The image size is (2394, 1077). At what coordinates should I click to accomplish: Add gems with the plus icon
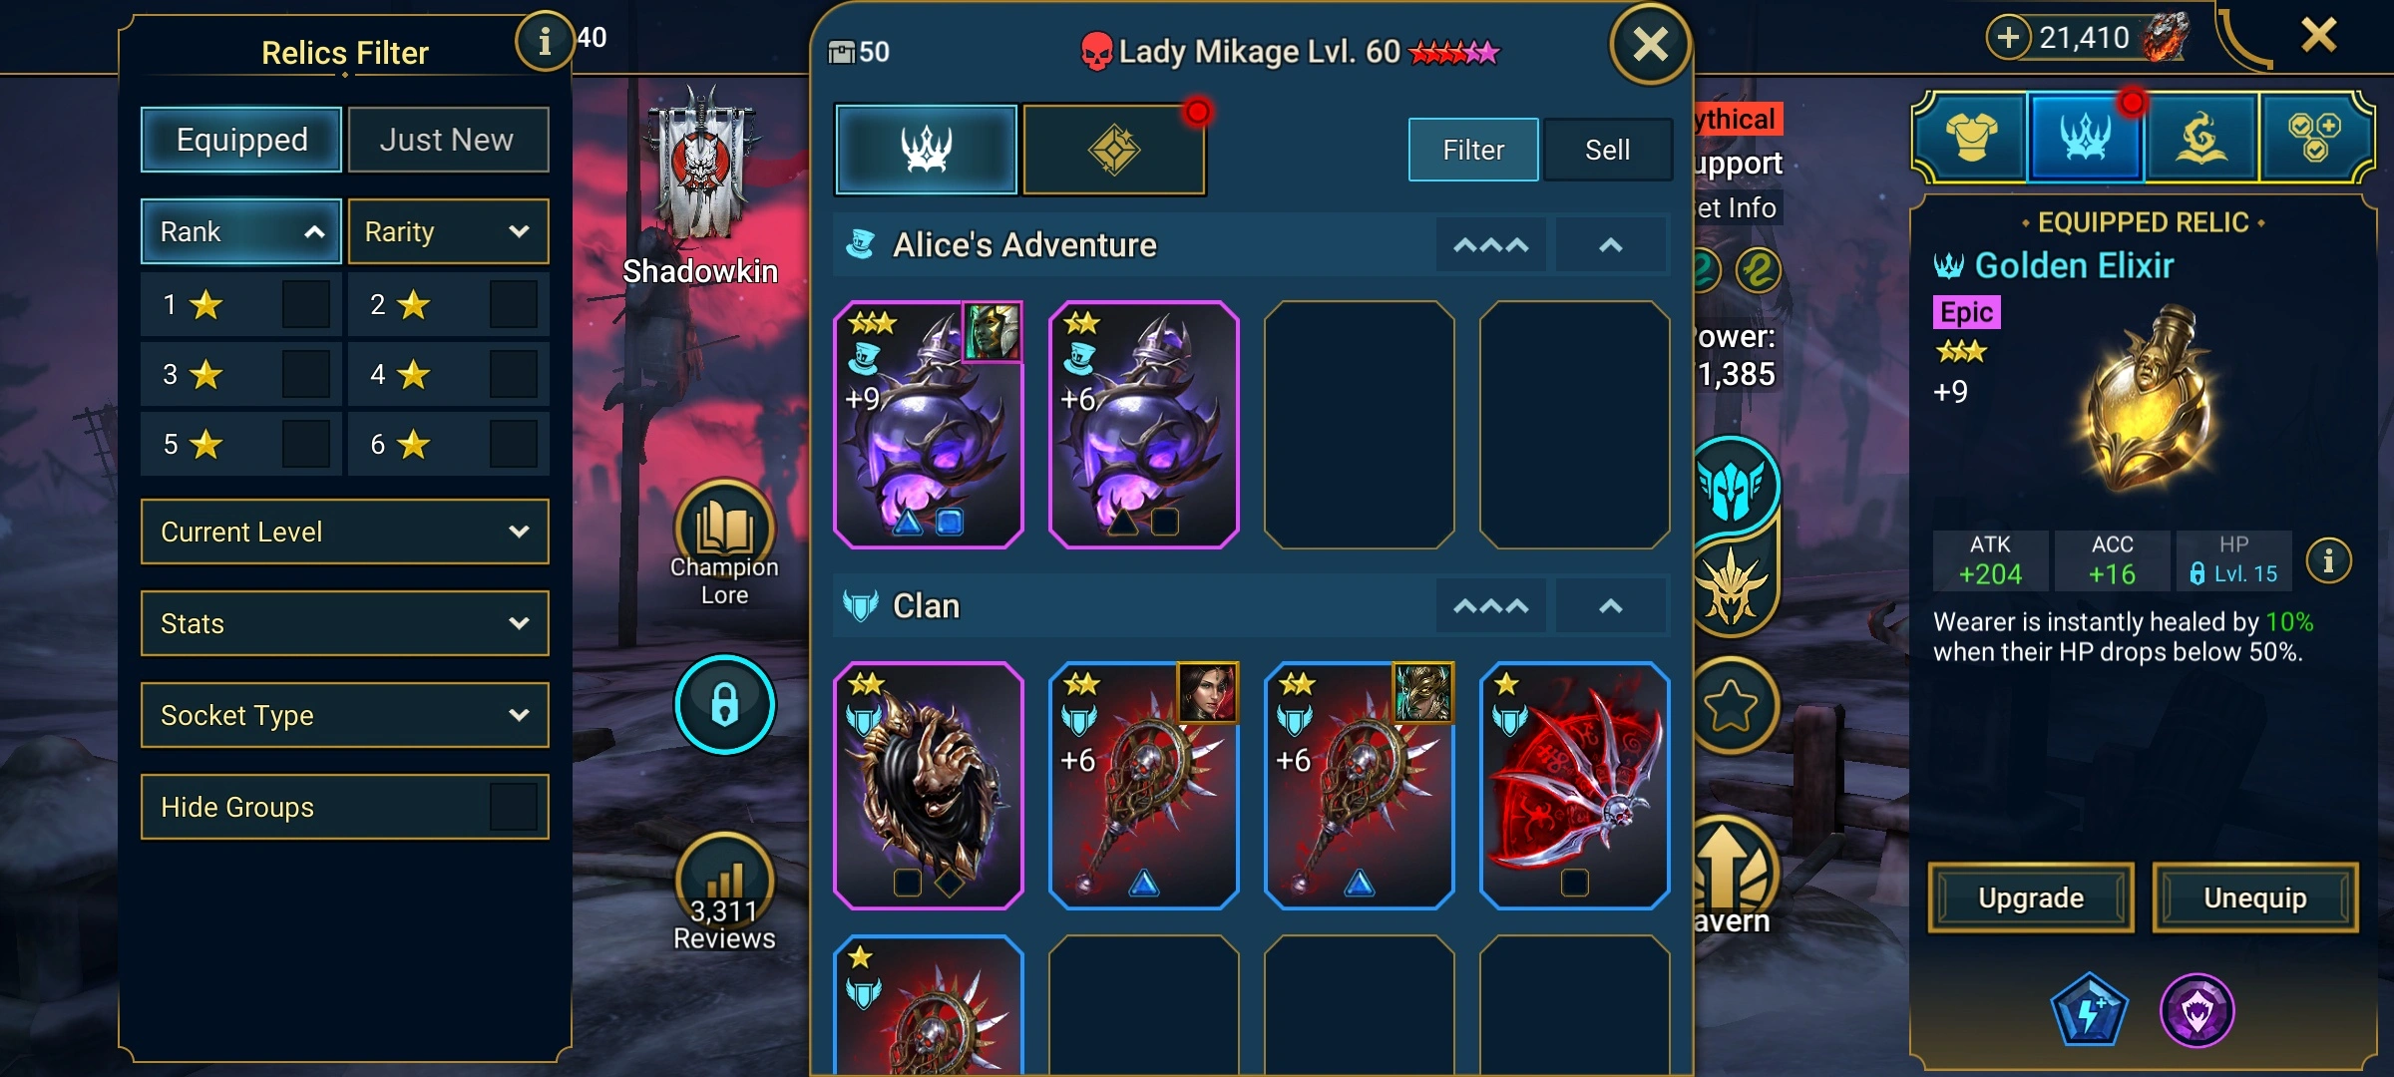[2008, 38]
